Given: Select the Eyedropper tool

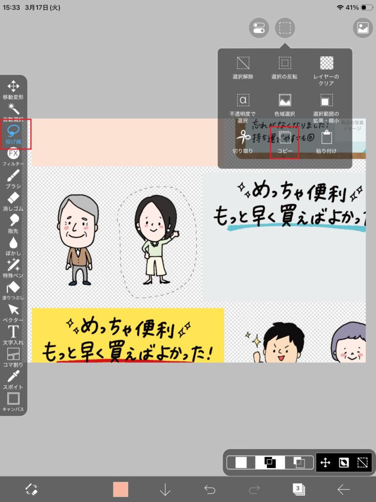Looking at the screenshot, I should pos(13,378).
